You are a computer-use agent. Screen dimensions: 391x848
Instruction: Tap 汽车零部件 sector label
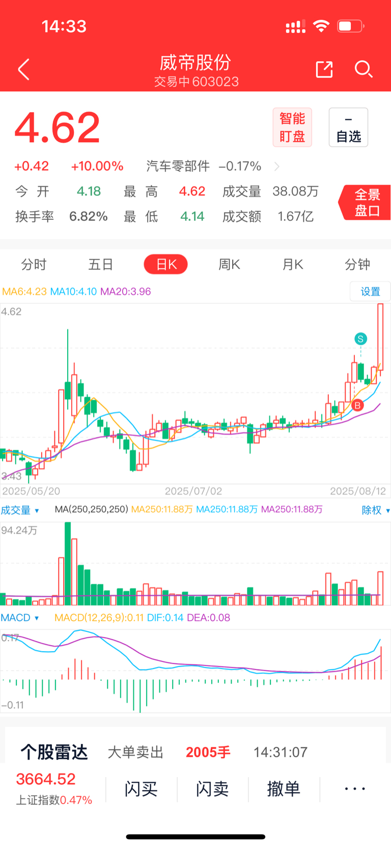(x=178, y=166)
